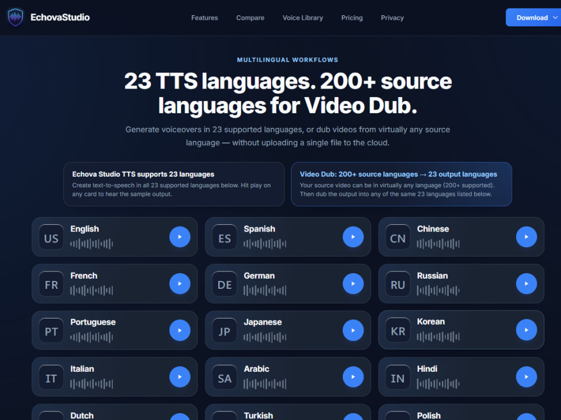Click the "MULTILINGUAL WORKFLOWS" label
Image resolution: width=561 pixels, height=420 pixels.
pos(287,60)
